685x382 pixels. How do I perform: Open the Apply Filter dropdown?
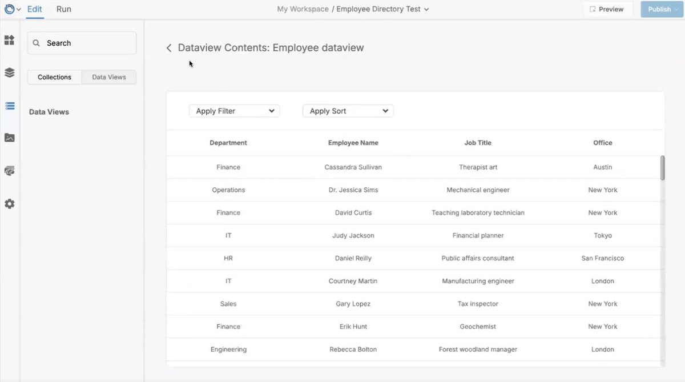pos(235,111)
